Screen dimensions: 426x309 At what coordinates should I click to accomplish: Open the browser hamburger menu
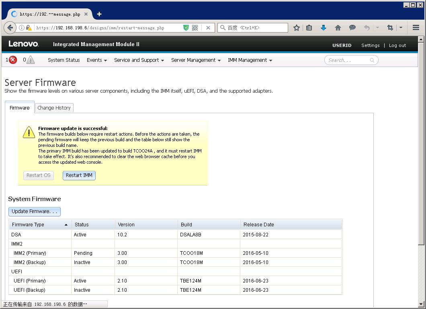coord(416,28)
